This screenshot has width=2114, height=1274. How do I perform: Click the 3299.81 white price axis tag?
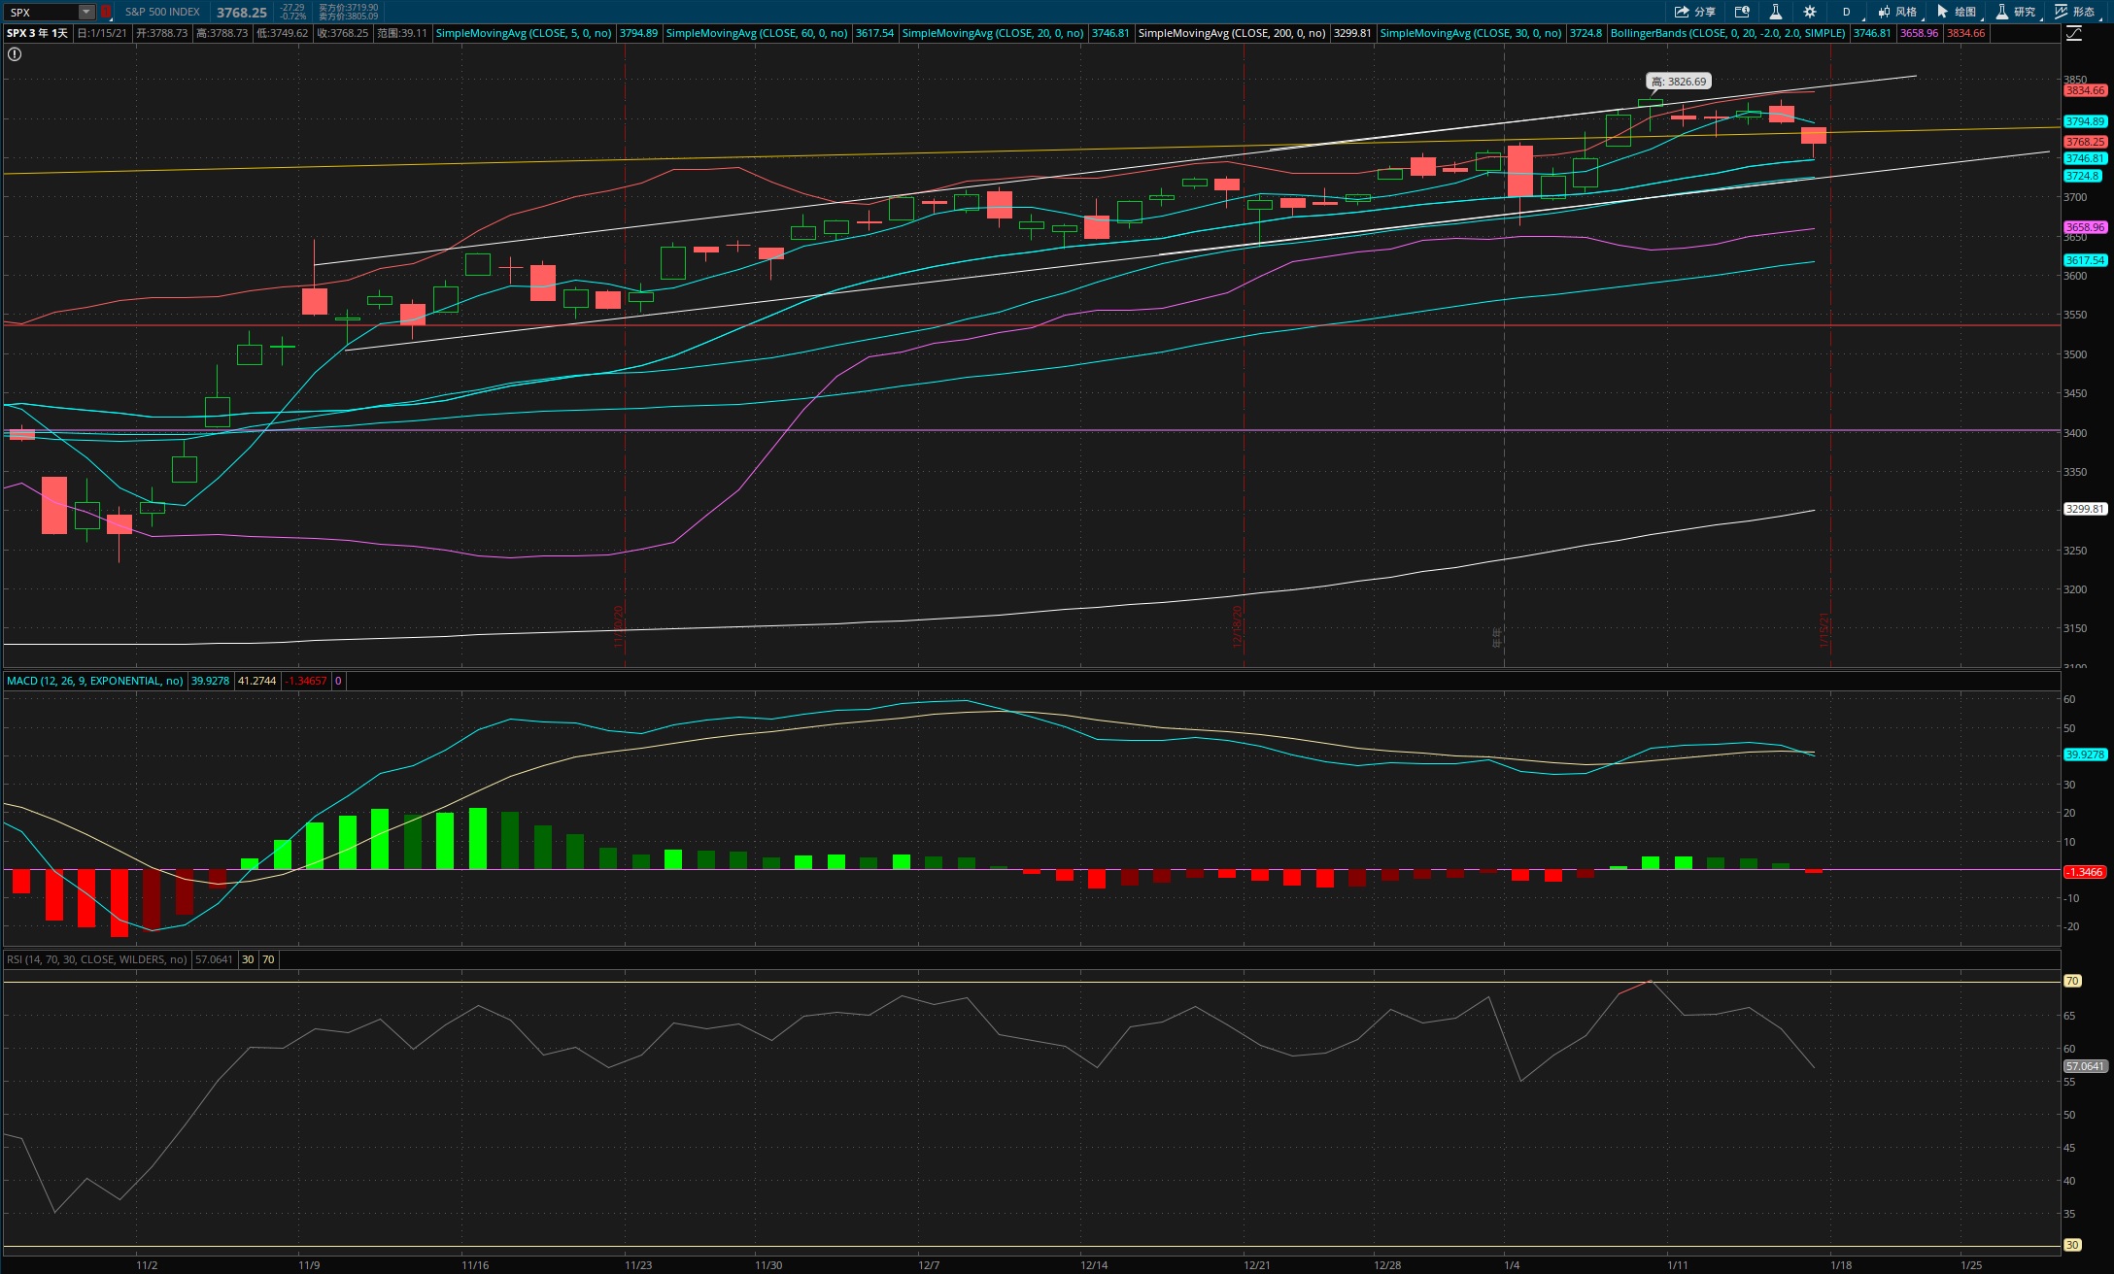[2085, 509]
